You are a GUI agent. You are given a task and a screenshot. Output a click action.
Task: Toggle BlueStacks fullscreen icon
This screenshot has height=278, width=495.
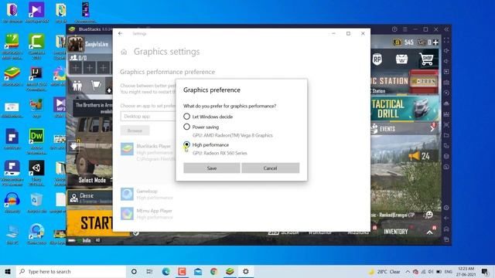446,40
